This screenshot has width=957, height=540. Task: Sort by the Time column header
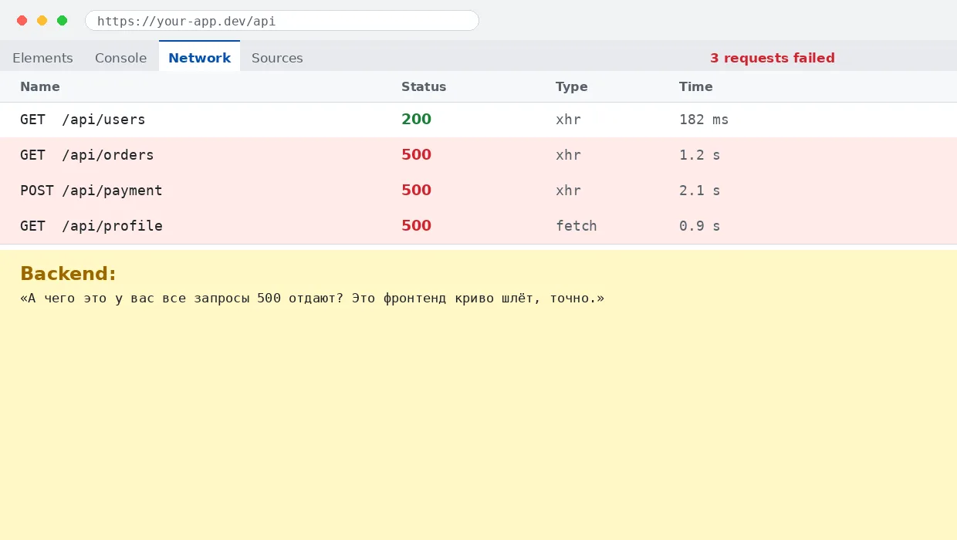pos(696,86)
